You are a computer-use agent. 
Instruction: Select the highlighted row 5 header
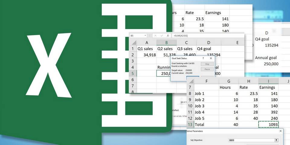[x=133, y=73]
